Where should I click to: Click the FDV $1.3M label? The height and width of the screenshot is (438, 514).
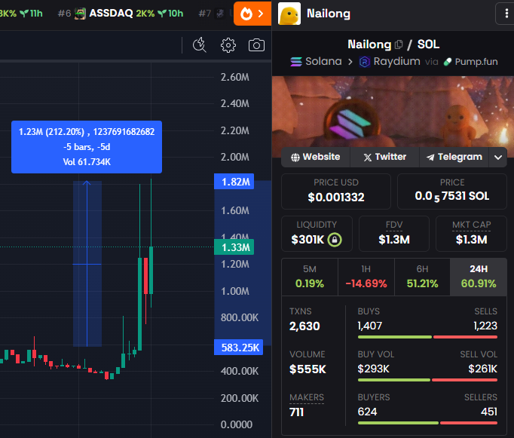[394, 234]
